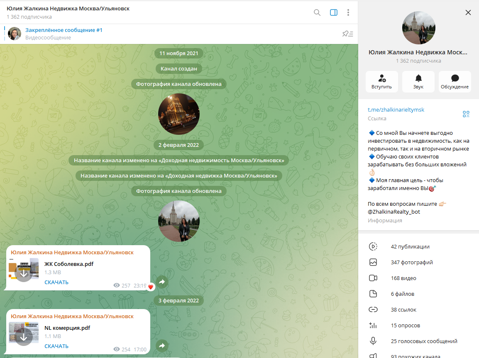Open 168 видео section

pyautogui.click(x=418, y=278)
